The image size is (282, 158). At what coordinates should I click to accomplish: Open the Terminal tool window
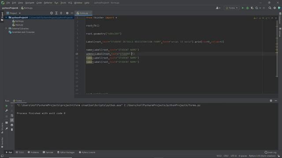click(x=48, y=152)
